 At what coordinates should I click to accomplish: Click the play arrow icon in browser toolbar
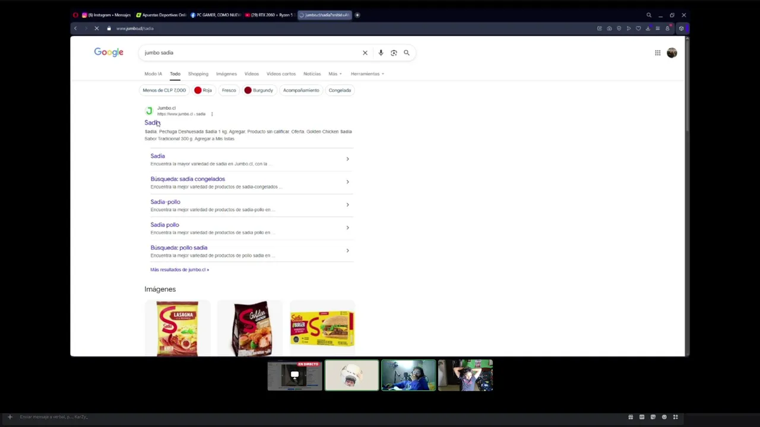(629, 28)
